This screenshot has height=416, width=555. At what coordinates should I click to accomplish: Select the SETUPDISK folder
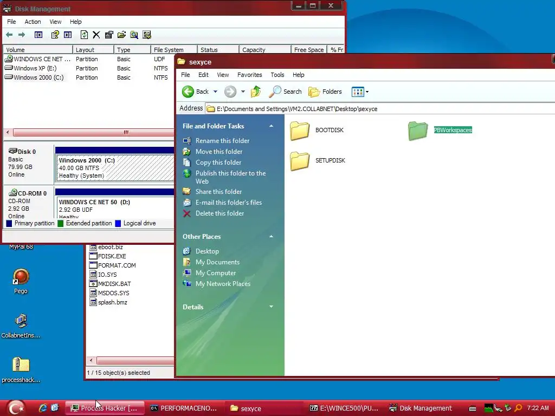tap(318, 161)
